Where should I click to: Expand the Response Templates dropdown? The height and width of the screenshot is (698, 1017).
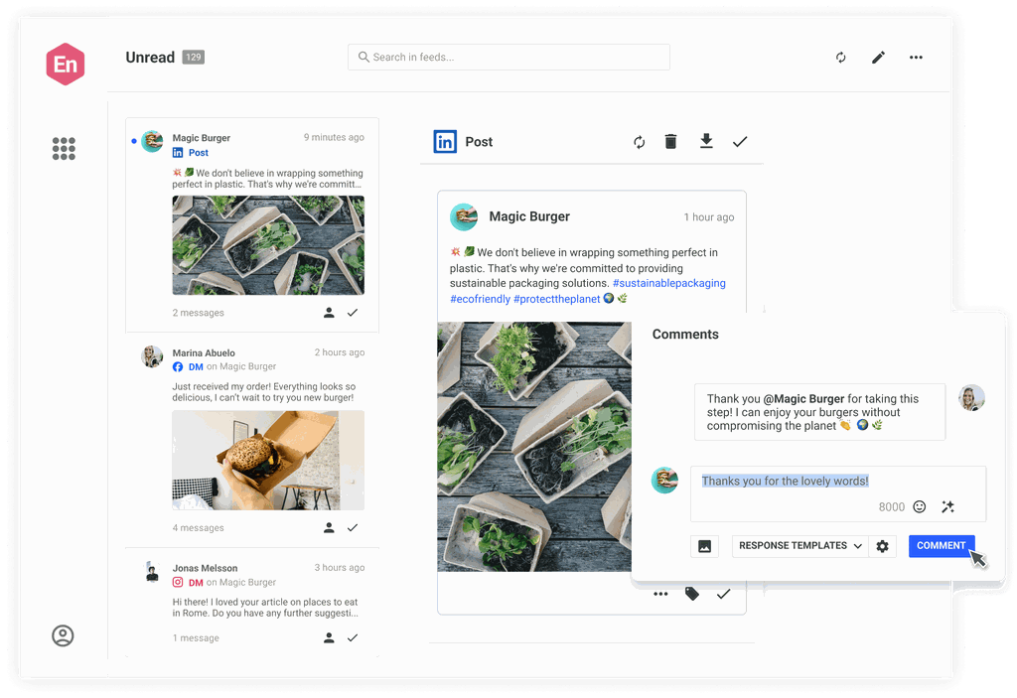click(x=800, y=546)
